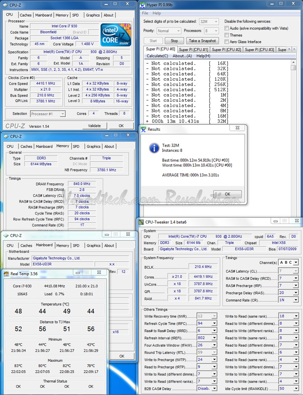Click the Gigabyte Technology manufacturer field in CPU-Z
The height and width of the screenshot is (395, 303).
point(80,258)
